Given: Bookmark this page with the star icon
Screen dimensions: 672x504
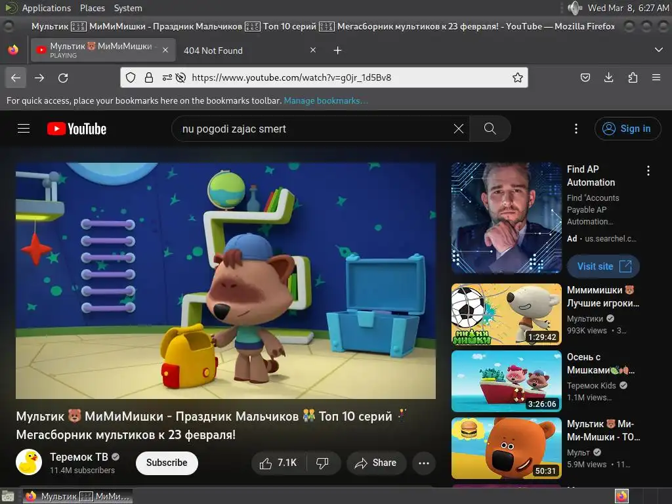Looking at the screenshot, I should (x=517, y=77).
